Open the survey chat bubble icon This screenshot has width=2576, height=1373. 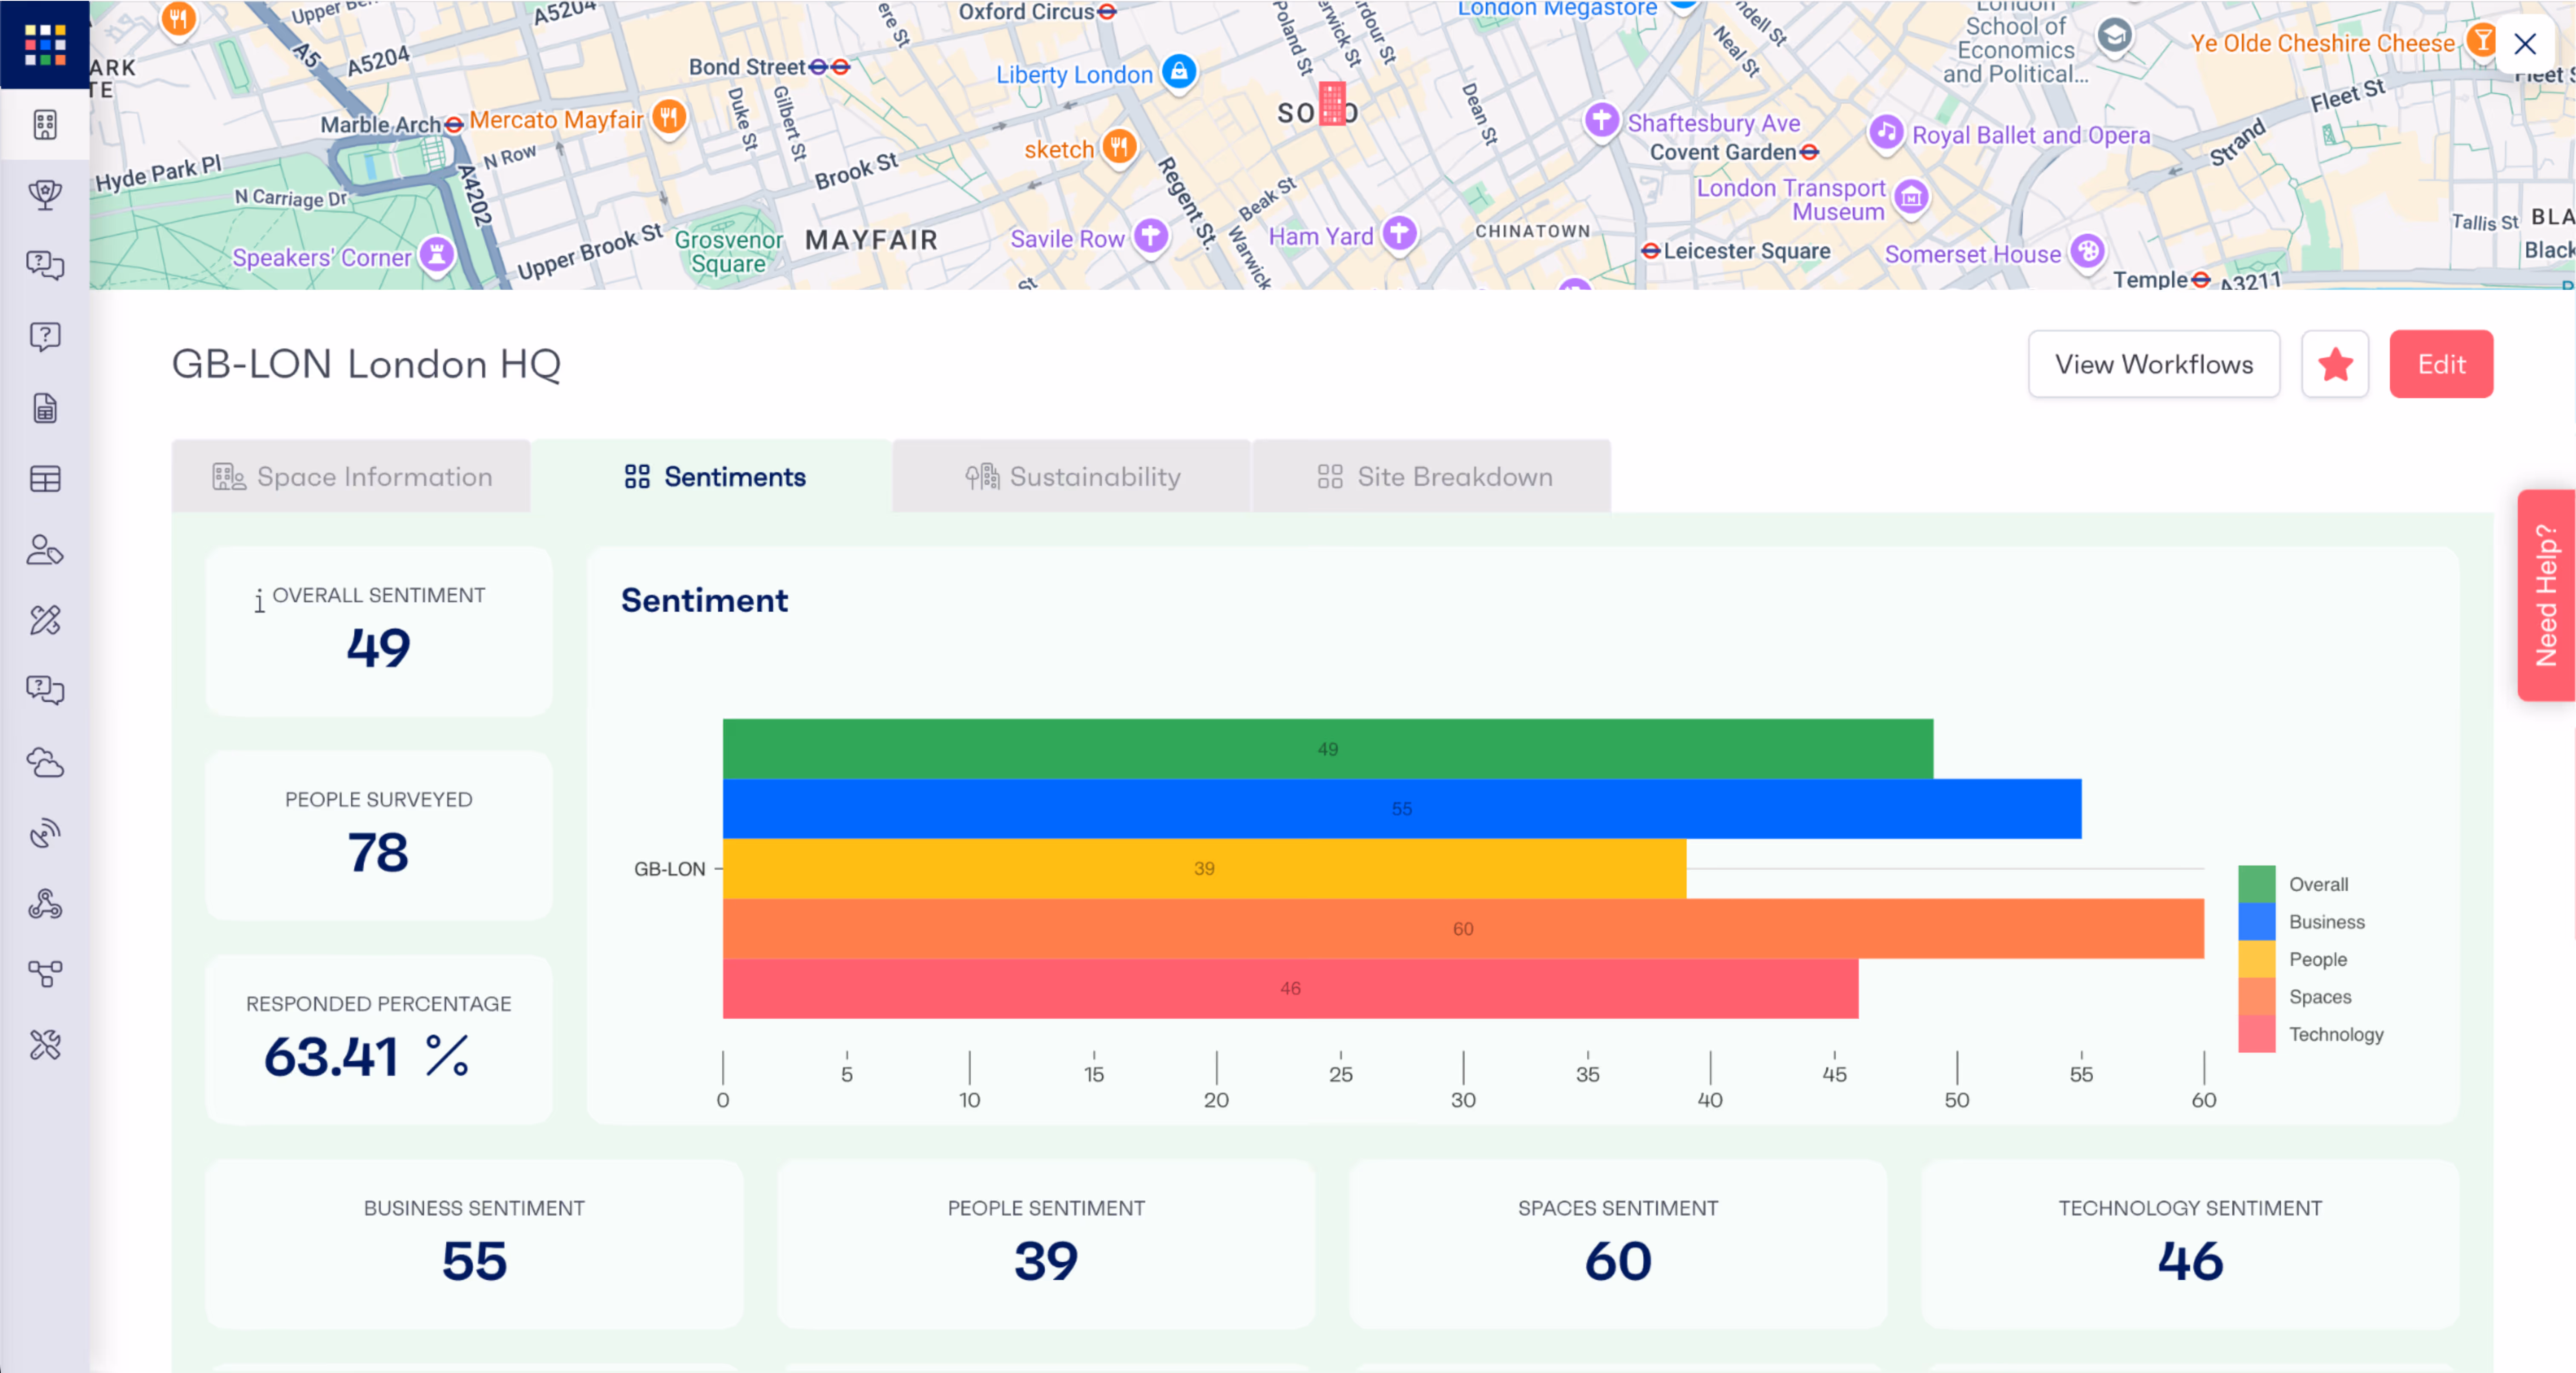pos(45,264)
